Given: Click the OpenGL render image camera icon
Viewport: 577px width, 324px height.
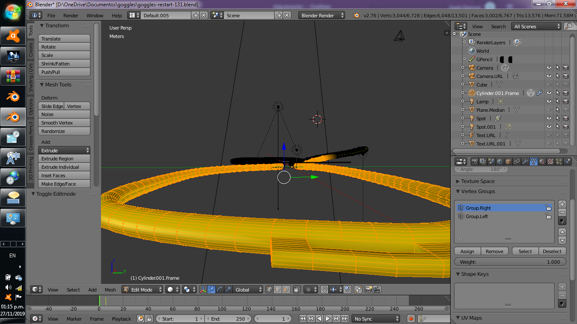Looking at the screenshot, I should click(x=368, y=289).
